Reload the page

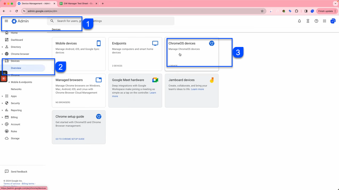17,11
